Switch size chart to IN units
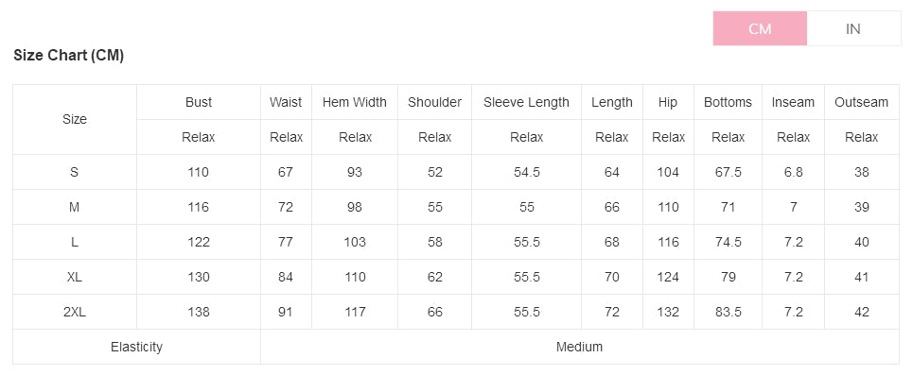 [x=853, y=28]
